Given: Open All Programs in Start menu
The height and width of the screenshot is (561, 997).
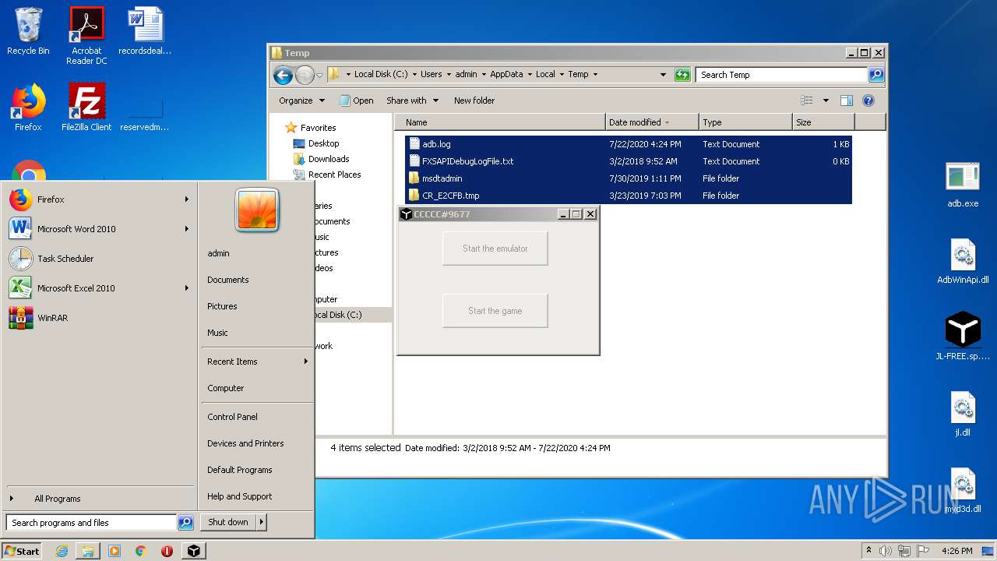Looking at the screenshot, I should pyautogui.click(x=100, y=499).
